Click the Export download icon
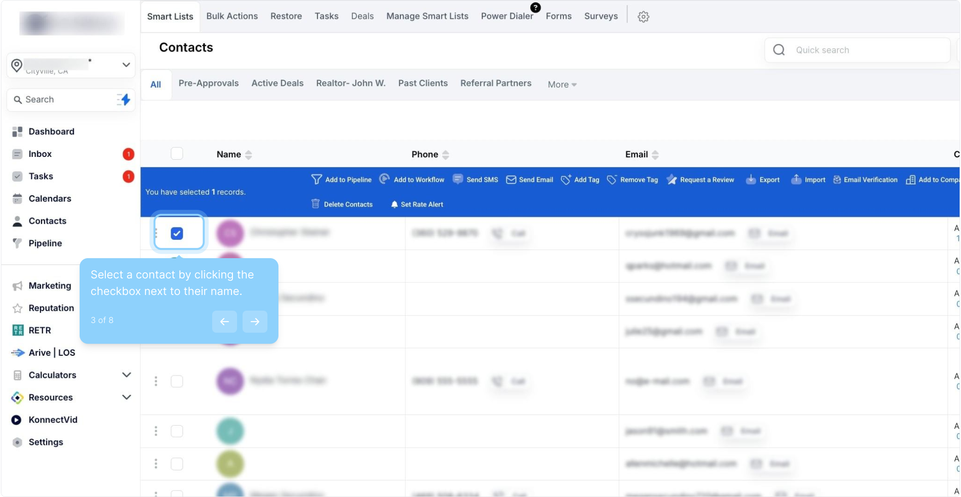Viewport: 961px width, 497px height. [x=751, y=179]
